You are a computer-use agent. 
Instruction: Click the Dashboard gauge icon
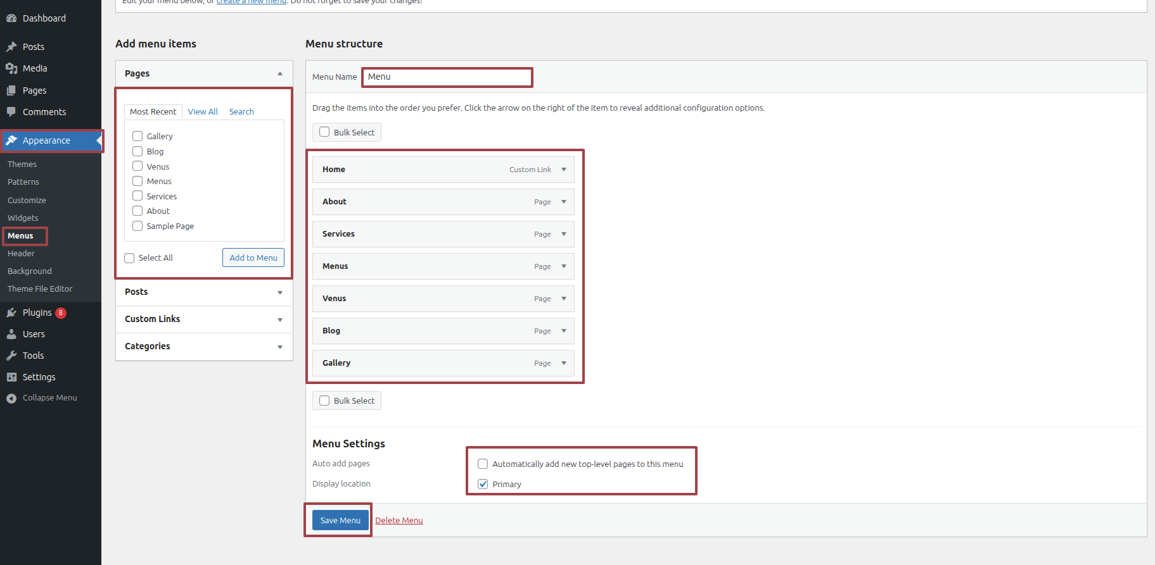click(11, 18)
